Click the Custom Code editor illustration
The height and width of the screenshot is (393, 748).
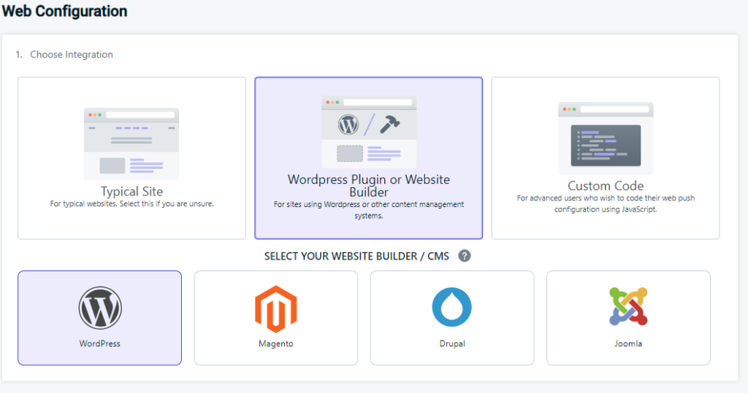[x=606, y=138]
